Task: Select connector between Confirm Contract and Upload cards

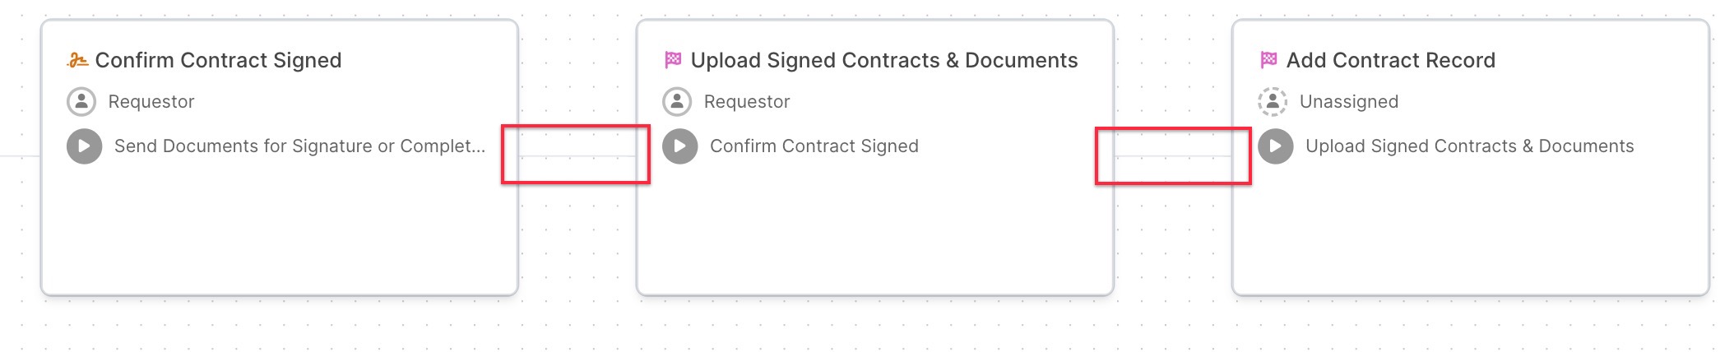Action: pos(577,156)
